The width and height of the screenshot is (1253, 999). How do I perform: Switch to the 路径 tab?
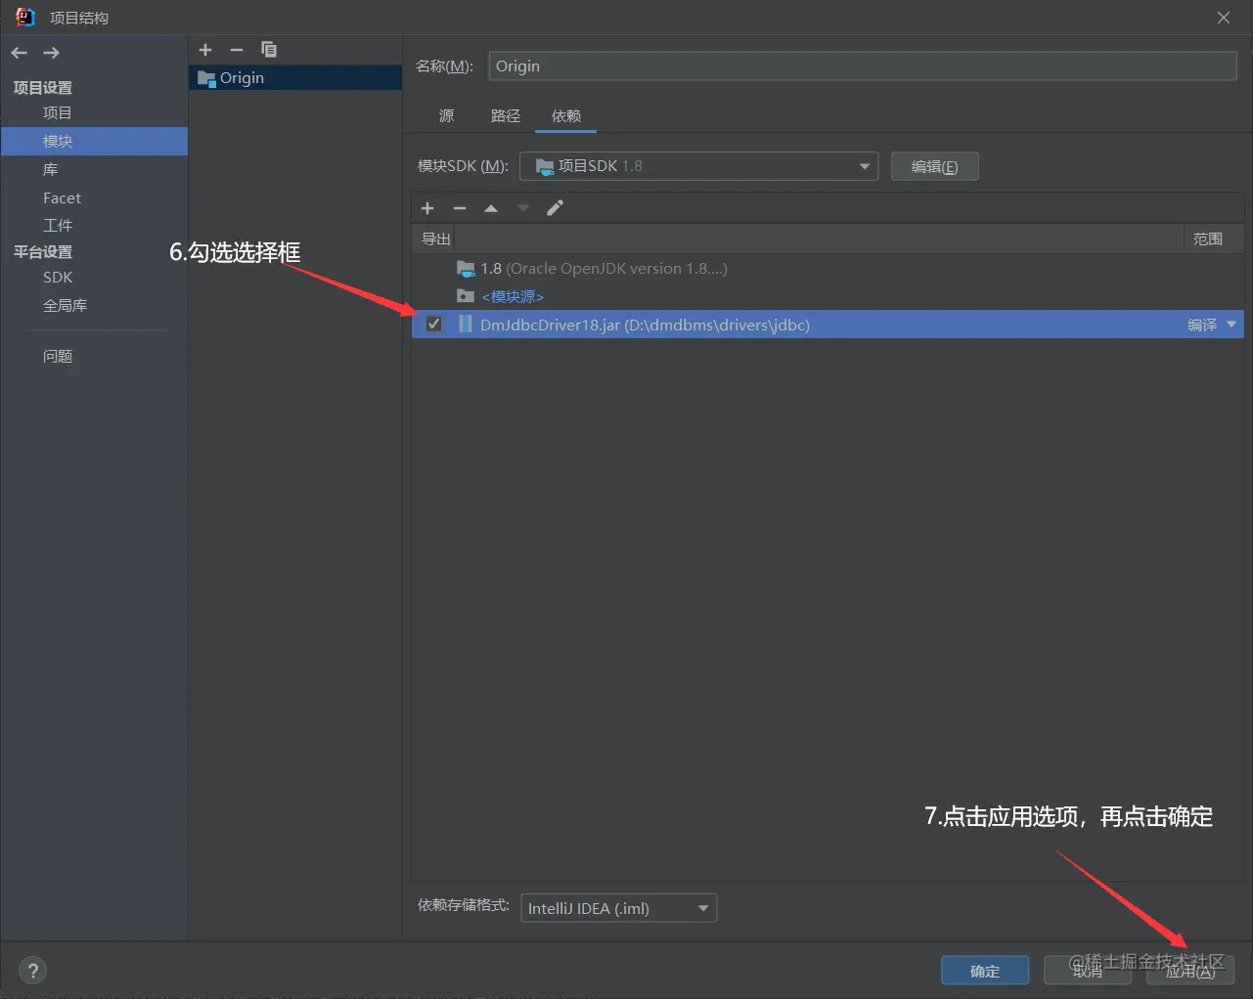click(x=506, y=116)
